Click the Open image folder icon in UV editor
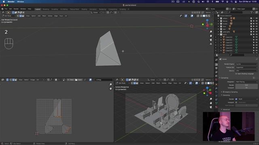Screen dimensions: 259x145 (76, 80)
